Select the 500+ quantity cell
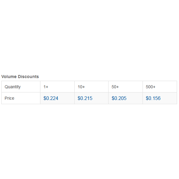This screenshot has width=179, height=179. (x=160, y=87)
